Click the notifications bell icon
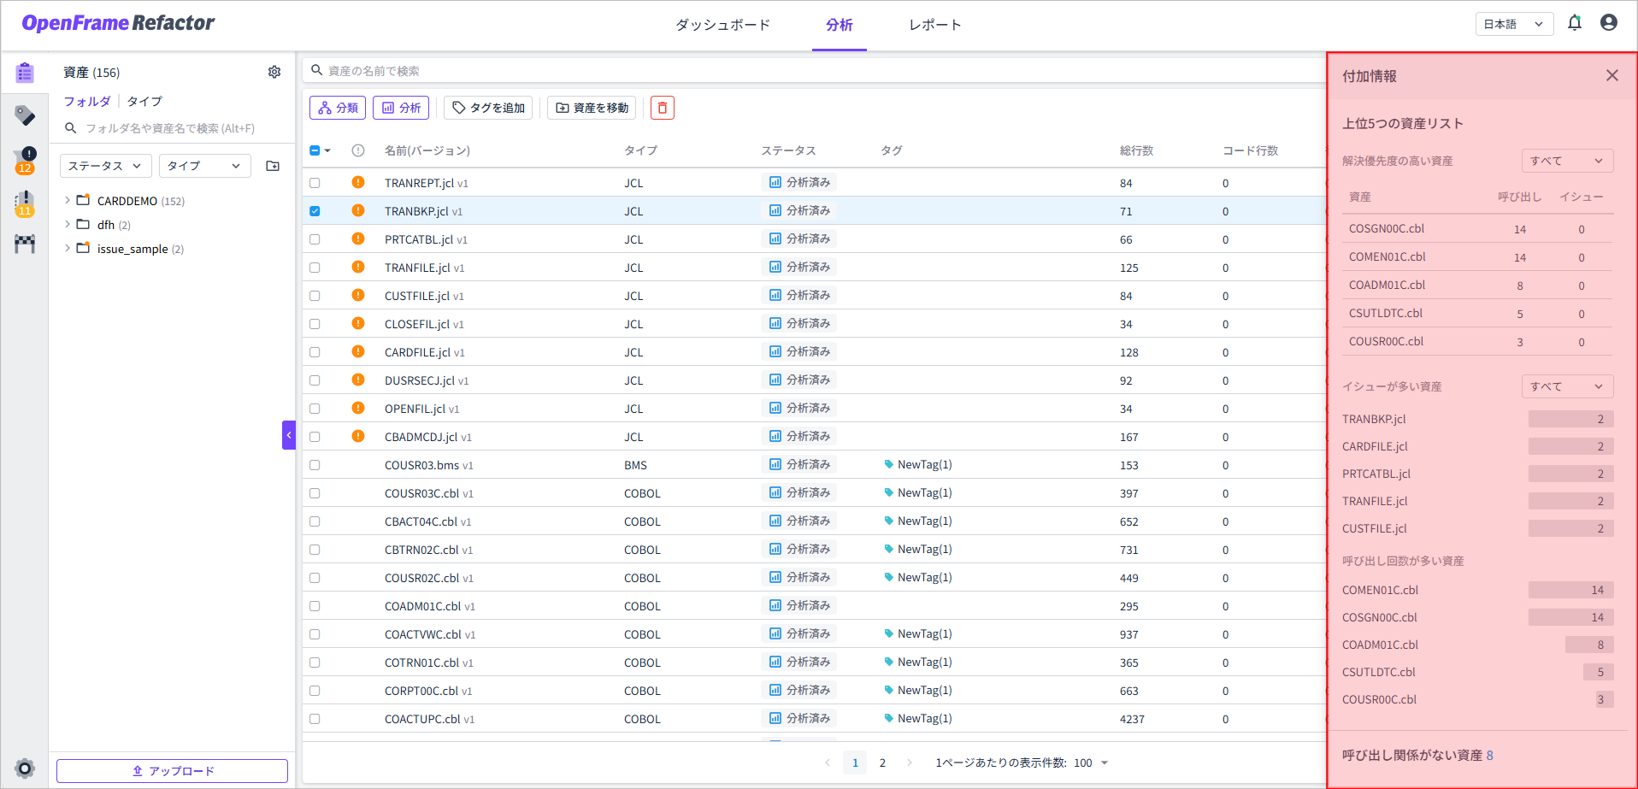1638x789 pixels. coord(1575,24)
